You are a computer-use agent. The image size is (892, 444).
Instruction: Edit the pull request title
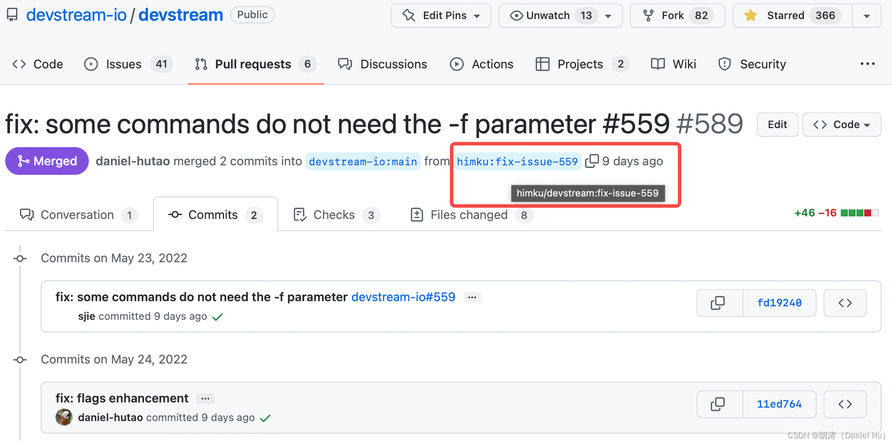pos(777,125)
